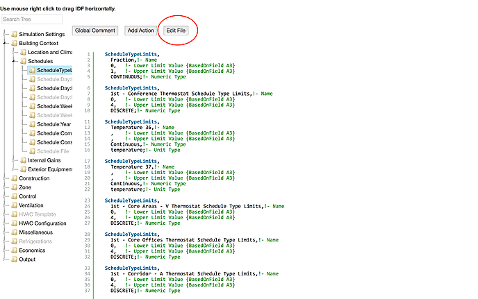This screenshot has height=299, width=478.
Task: Click the Schedule:Year folder icon
Action: 33,124
